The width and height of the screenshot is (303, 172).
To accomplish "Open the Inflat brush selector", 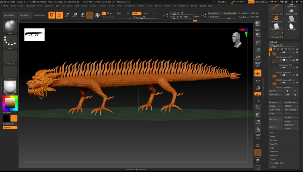I will tap(10, 27).
